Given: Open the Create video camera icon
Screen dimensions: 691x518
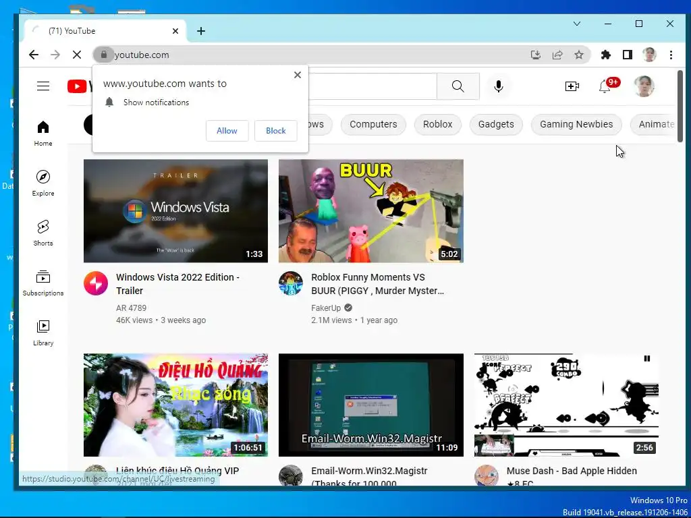Looking at the screenshot, I should click(572, 86).
